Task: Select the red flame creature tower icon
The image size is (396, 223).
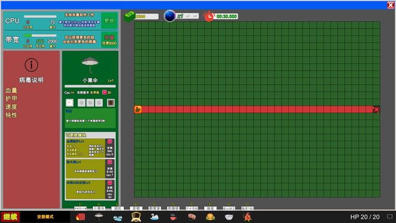Action: tap(247, 217)
